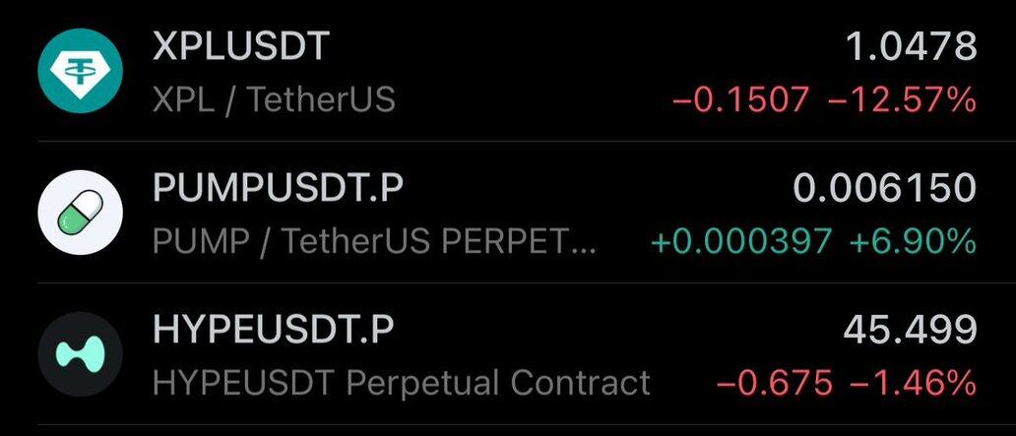Click the HYPEUSDT Perpetual Contract description
This screenshot has height=436, width=1016.
point(402,382)
